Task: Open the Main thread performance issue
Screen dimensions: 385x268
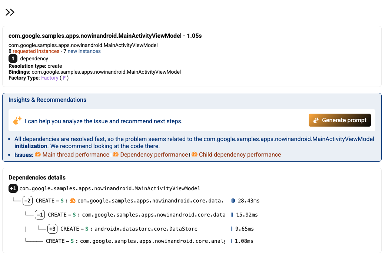Action: (76, 154)
